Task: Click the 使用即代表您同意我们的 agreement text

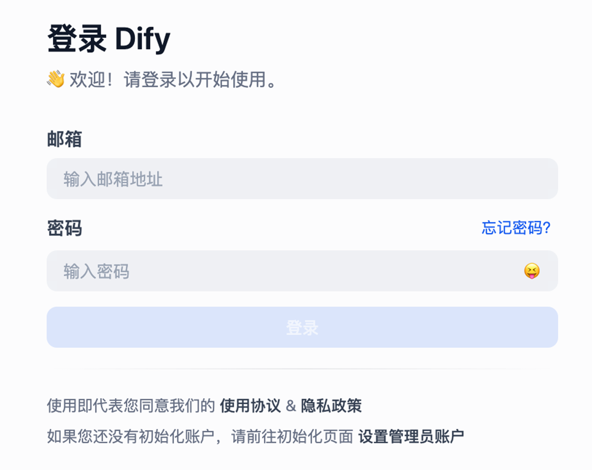Action: [131, 406]
